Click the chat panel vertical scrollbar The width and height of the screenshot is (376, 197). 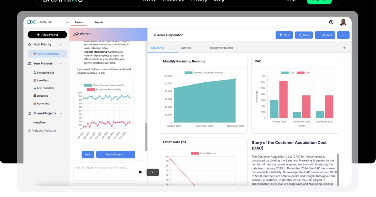[146, 136]
